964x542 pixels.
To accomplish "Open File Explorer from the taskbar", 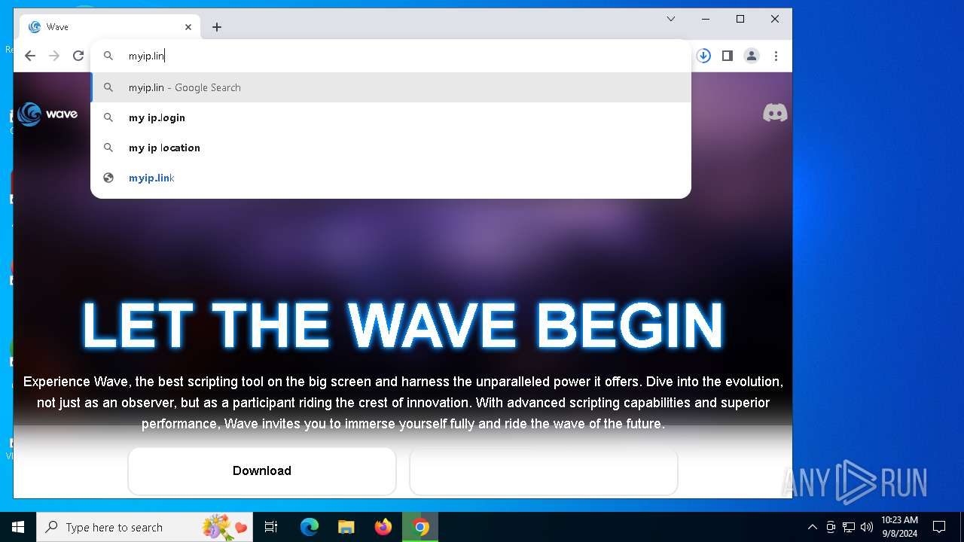I will click(346, 527).
